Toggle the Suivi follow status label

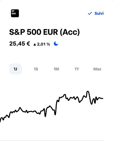click(x=99, y=13)
